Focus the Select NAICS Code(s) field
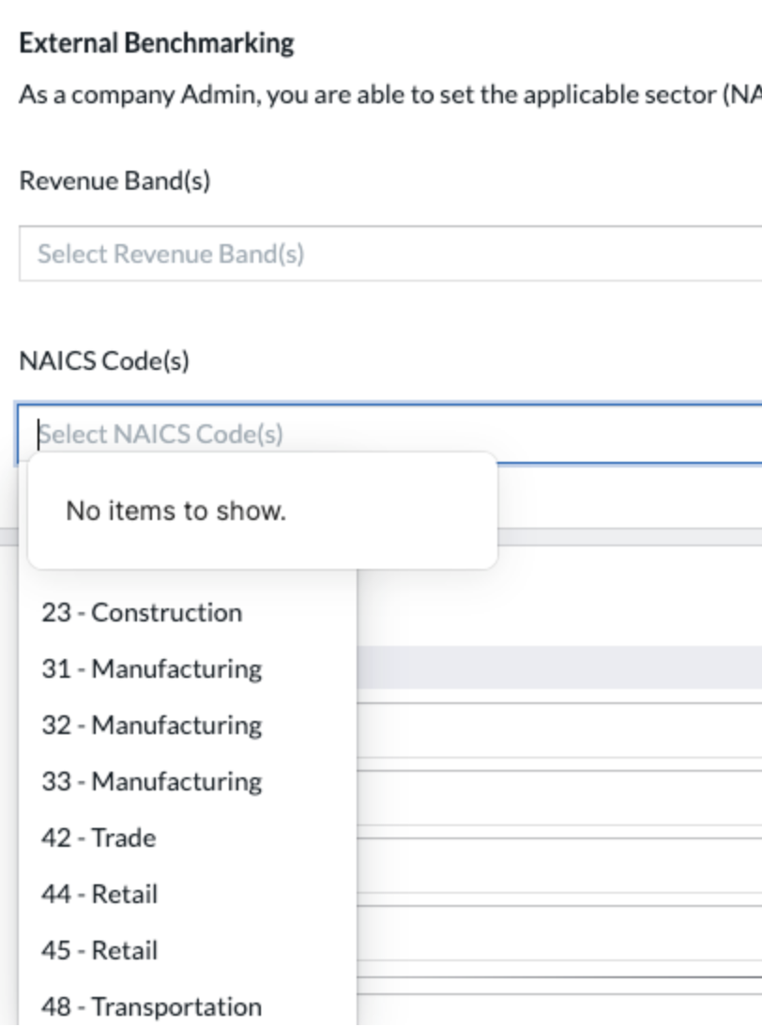Screen dimensions: 762x1027 coord(390,435)
